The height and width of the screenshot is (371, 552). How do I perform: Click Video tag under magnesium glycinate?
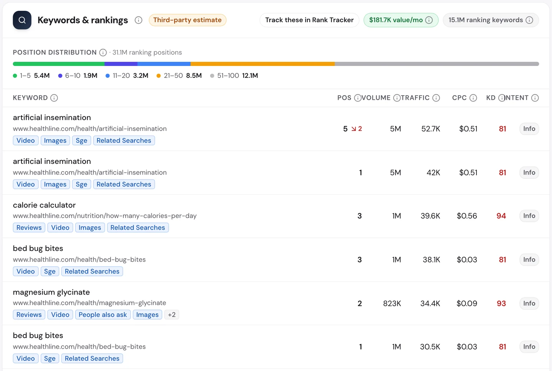point(60,315)
